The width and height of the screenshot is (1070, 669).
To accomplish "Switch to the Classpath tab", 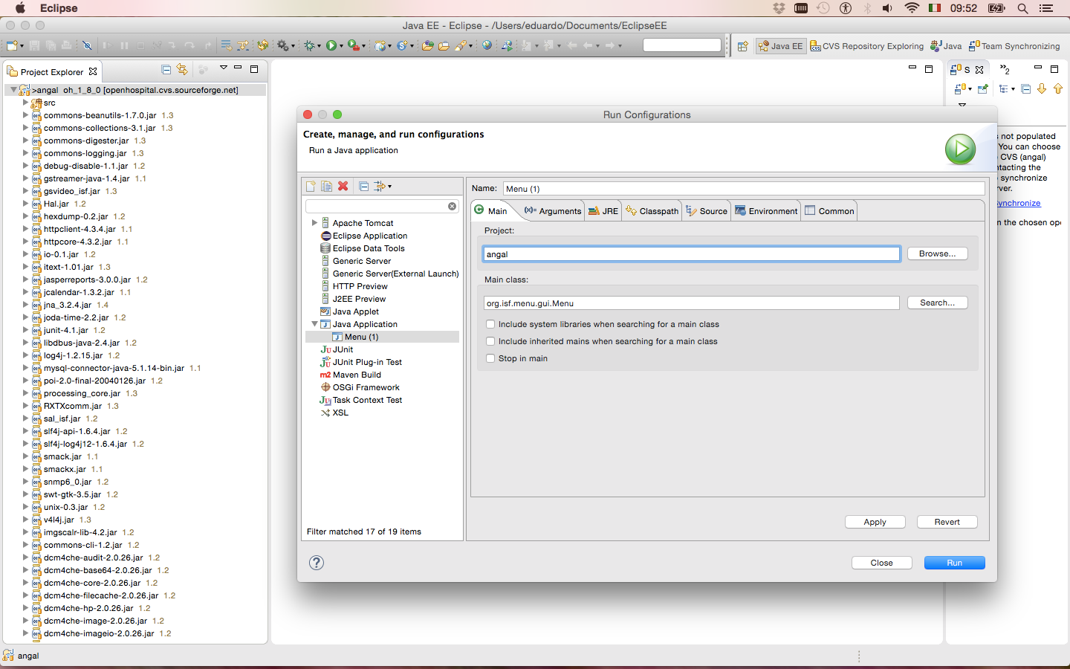I will point(652,211).
